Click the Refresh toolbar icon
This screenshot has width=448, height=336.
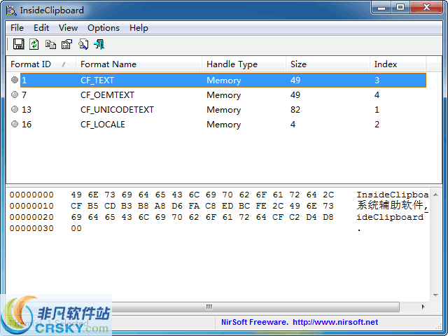pos(34,44)
